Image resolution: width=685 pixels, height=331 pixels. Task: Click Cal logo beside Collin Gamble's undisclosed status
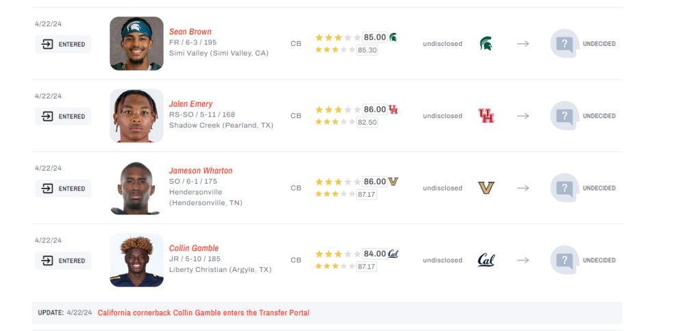[x=486, y=260]
